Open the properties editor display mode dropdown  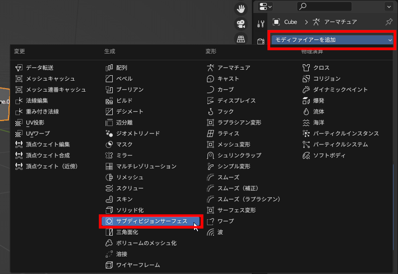point(265,6)
